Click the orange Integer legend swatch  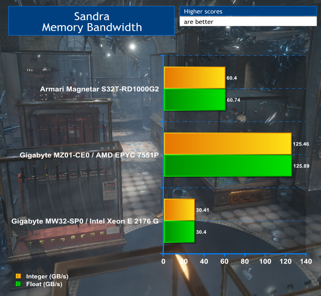pyautogui.click(x=18, y=276)
